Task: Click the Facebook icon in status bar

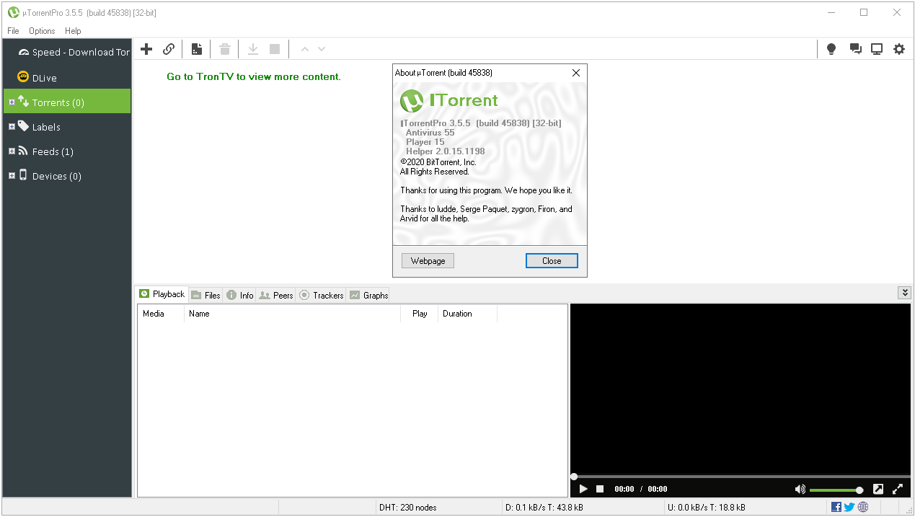Action: pos(836,507)
